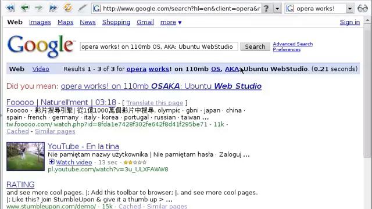Open 'YouTube - En la tina' result

pyautogui.click(x=83, y=146)
